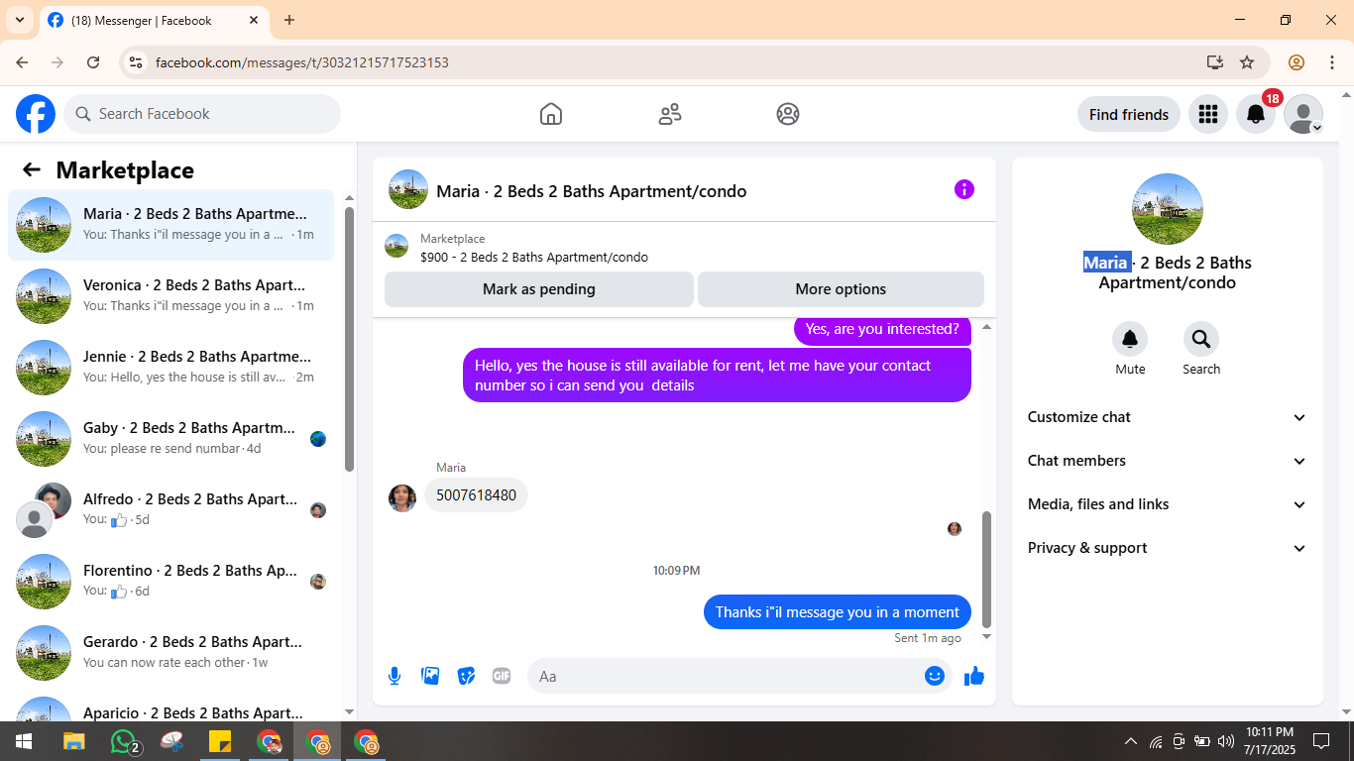Choose a sticker from the sticker icon
This screenshot has height=761, width=1354.
point(466,676)
